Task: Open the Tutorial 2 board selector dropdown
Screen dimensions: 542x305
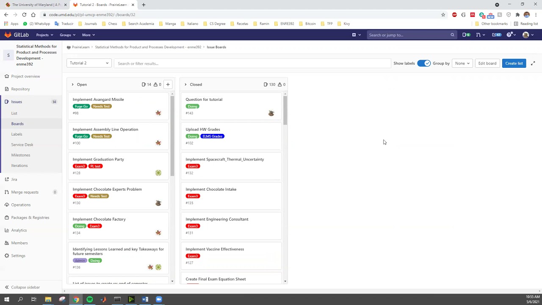Action: click(x=89, y=63)
